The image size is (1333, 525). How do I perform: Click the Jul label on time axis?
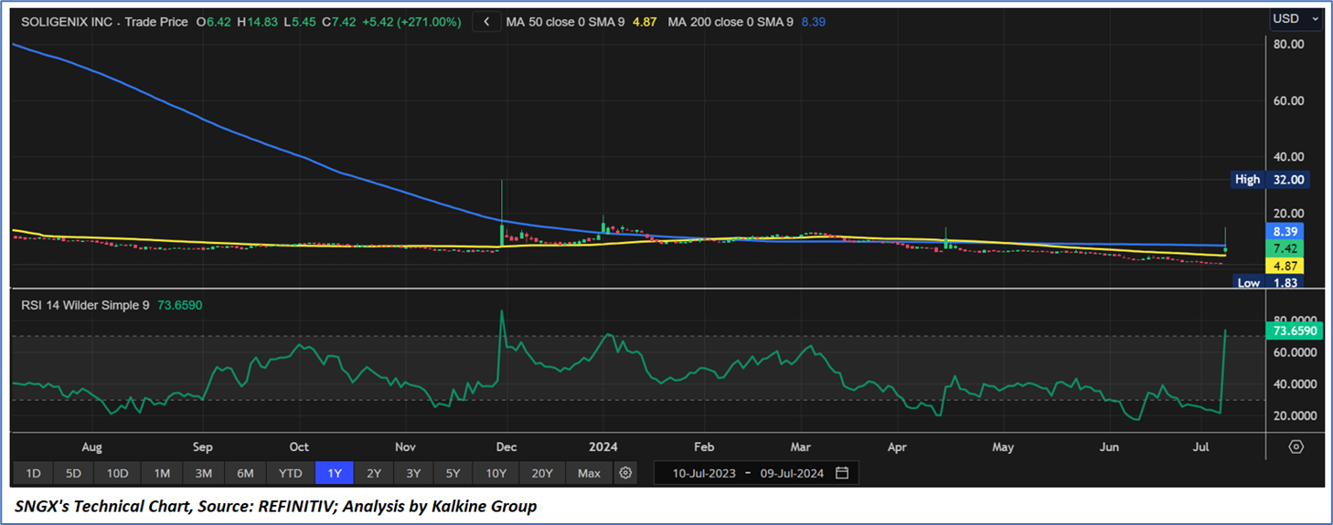pyautogui.click(x=1200, y=447)
